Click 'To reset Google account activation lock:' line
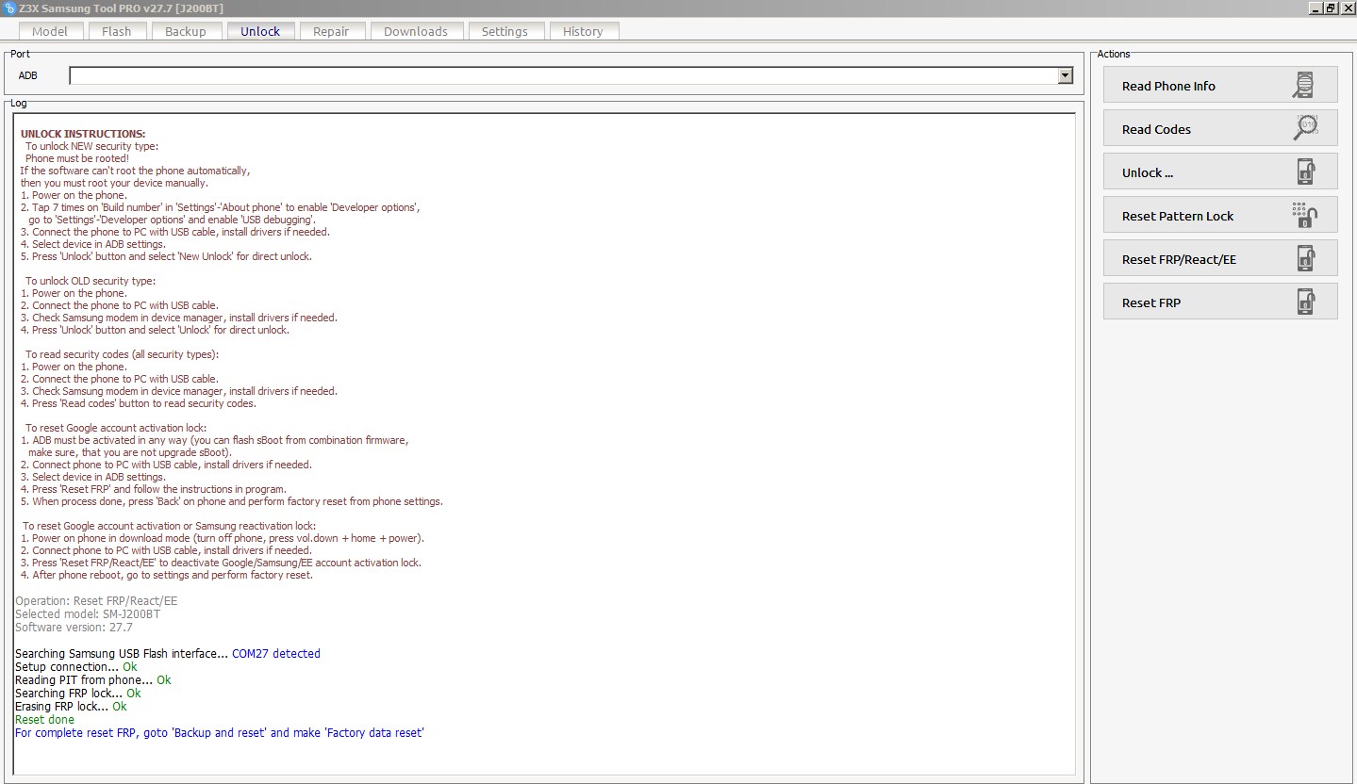 (x=116, y=428)
